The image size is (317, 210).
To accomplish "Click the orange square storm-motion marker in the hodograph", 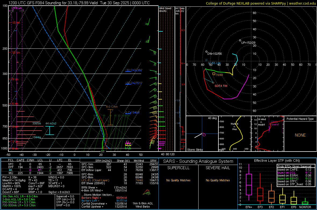I will click(x=214, y=74).
